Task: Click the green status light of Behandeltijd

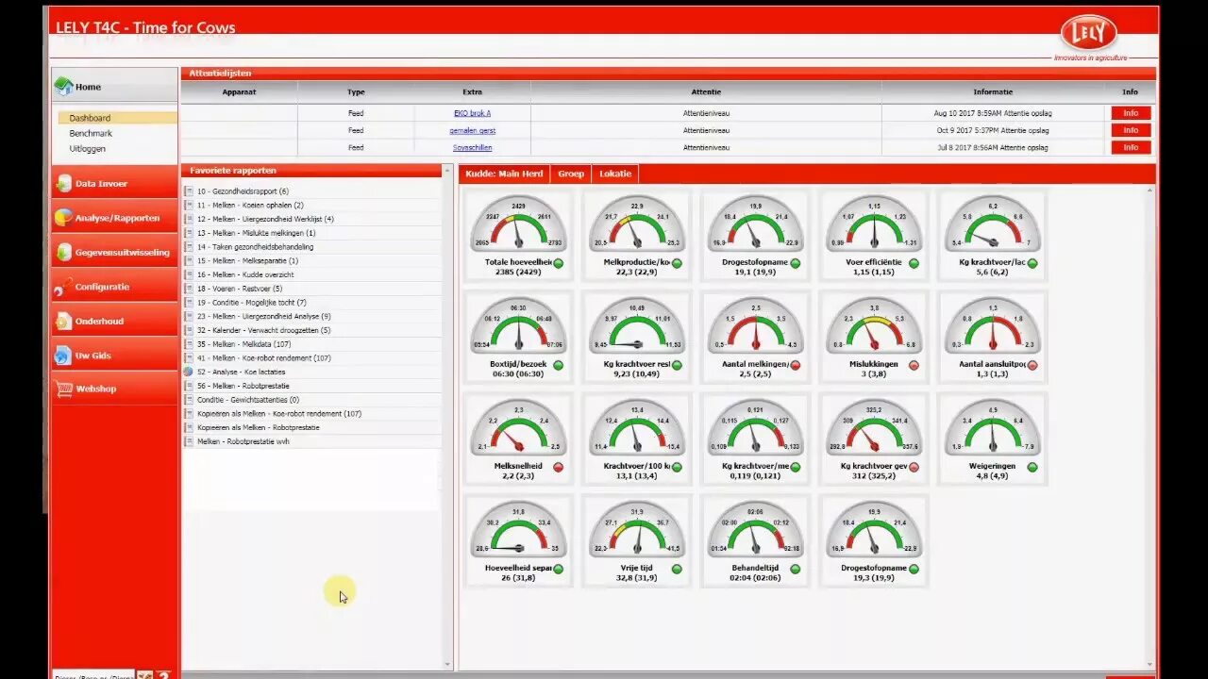Action: tap(796, 569)
